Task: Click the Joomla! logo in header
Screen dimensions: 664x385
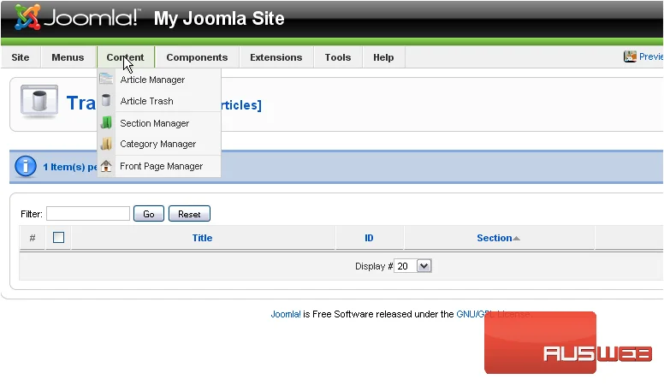Action: coord(76,18)
